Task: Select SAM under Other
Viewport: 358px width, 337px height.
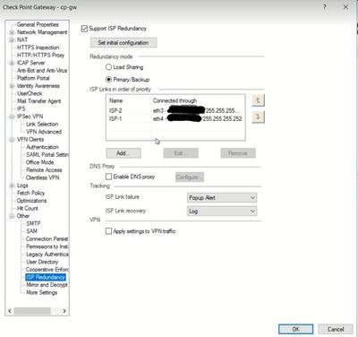Action: 31,231
